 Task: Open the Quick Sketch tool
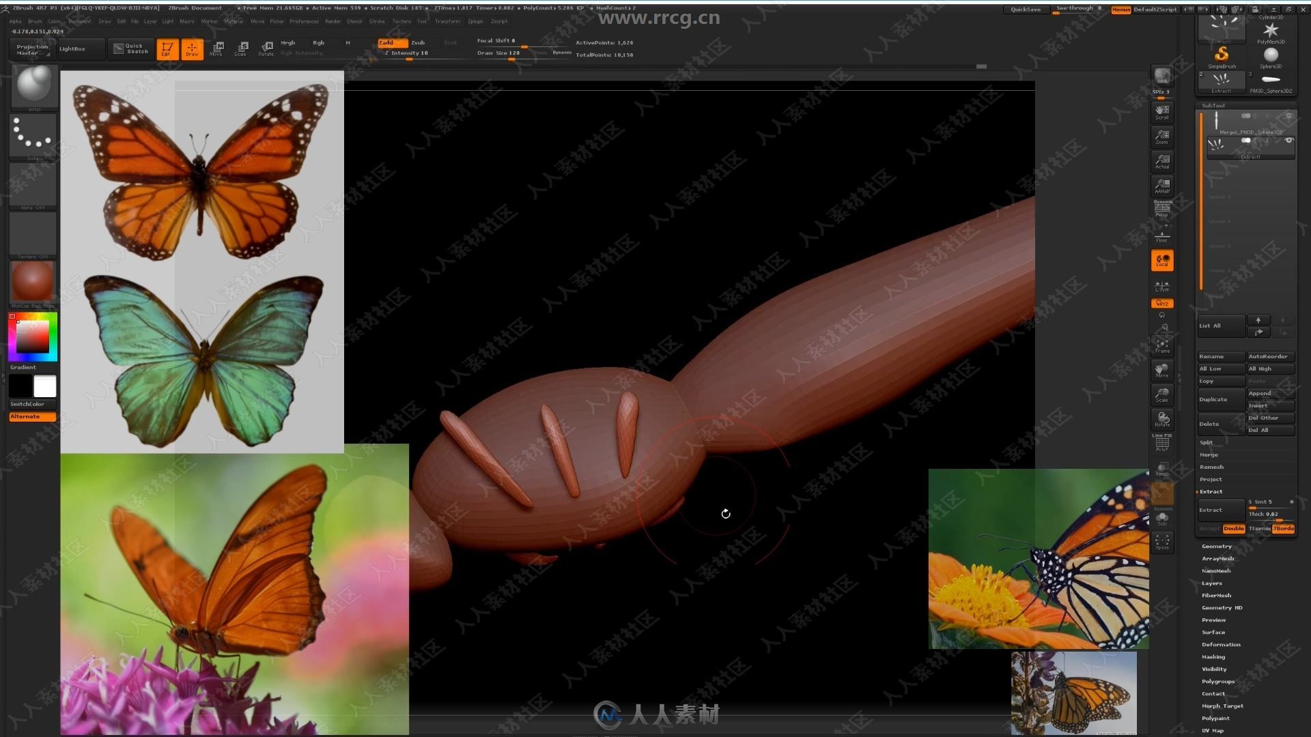click(x=131, y=49)
